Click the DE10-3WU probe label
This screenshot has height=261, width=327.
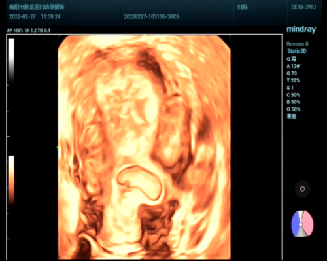coord(303,7)
